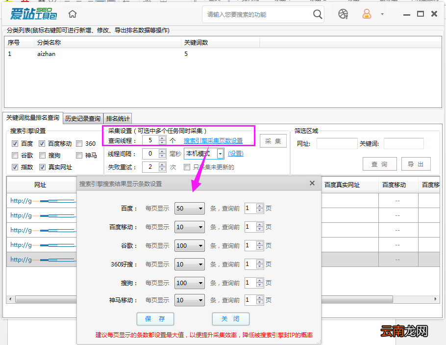Click the 导出 button
This screenshot has width=446, height=345.
416,164
